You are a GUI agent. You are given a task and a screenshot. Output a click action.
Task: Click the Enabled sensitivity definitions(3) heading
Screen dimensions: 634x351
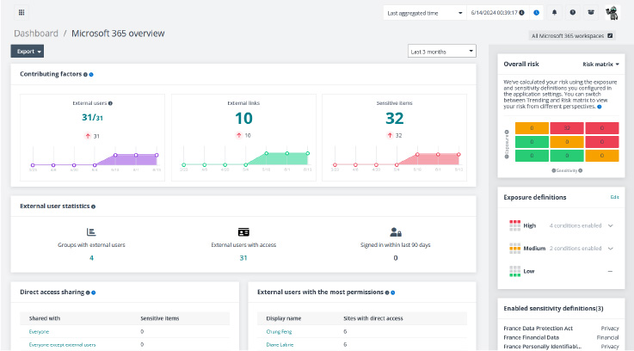pyautogui.click(x=553, y=309)
